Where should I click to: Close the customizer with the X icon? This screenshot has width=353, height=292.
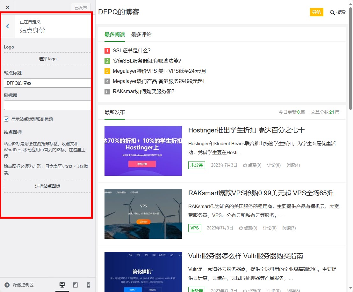click(x=8, y=7)
